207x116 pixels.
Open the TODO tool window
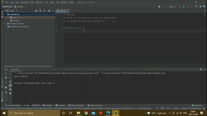coord(36,105)
